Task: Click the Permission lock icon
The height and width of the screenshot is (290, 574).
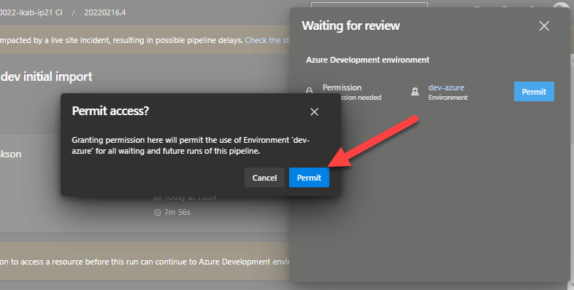Action: [310, 90]
